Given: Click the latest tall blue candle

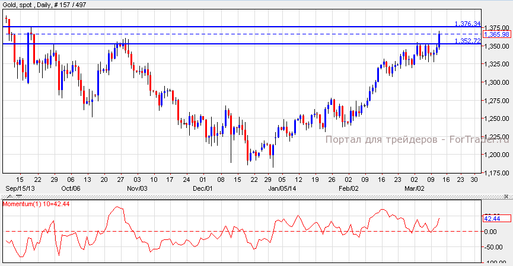Looking at the screenshot, I should coord(439,39).
